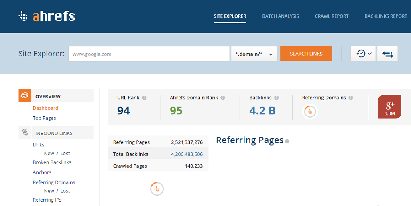Open the Dashboard link in sidebar

(45, 108)
